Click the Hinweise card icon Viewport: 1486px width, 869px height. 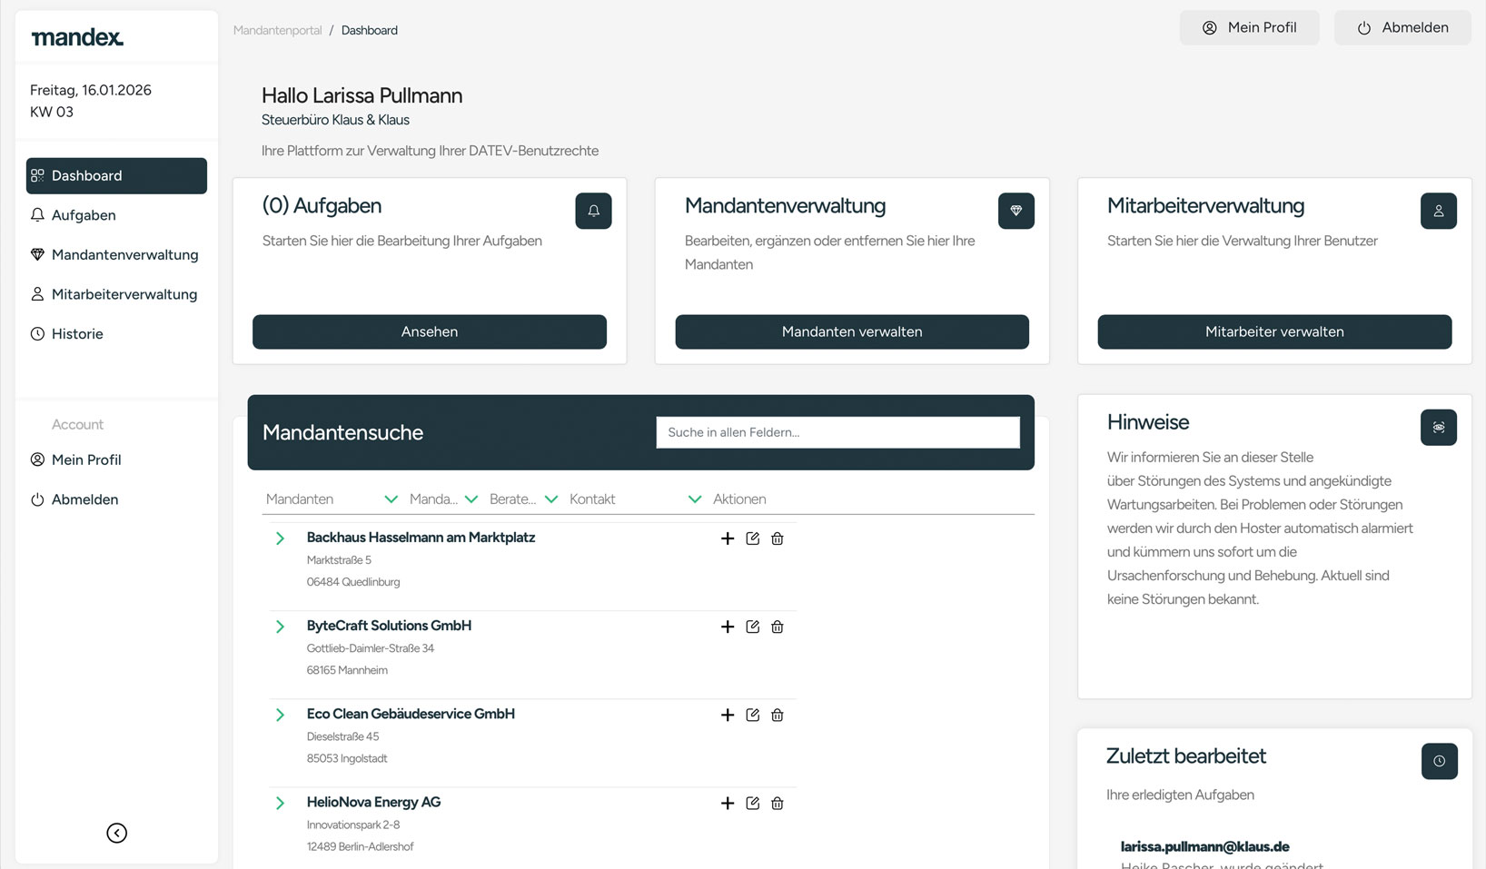(x=1438, y=427)
